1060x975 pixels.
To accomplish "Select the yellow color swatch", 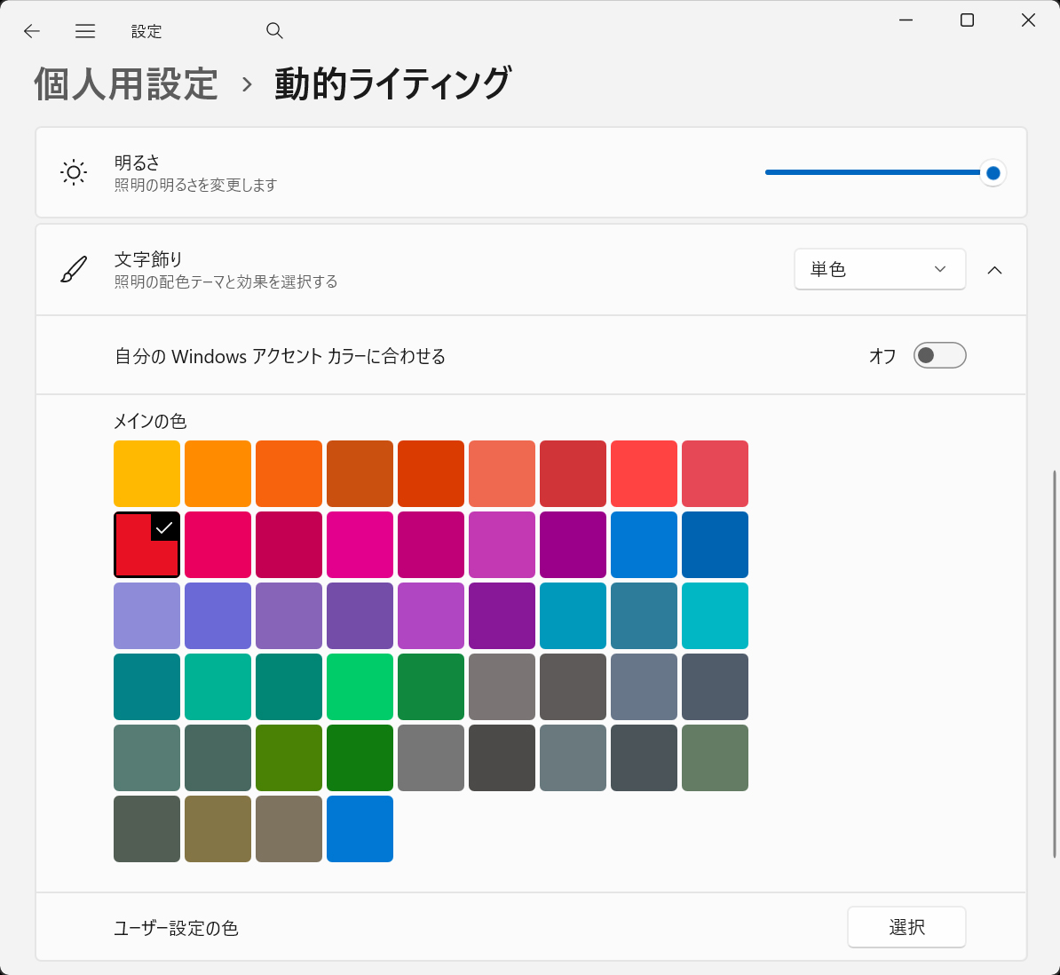I will (x=146, y=473).
